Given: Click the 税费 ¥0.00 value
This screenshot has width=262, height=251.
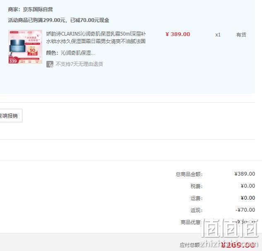Looking at the screenshot, I should coord(248,186).
